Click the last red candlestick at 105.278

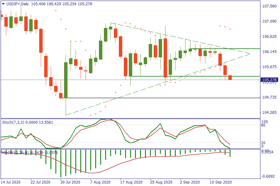[230, 77]
